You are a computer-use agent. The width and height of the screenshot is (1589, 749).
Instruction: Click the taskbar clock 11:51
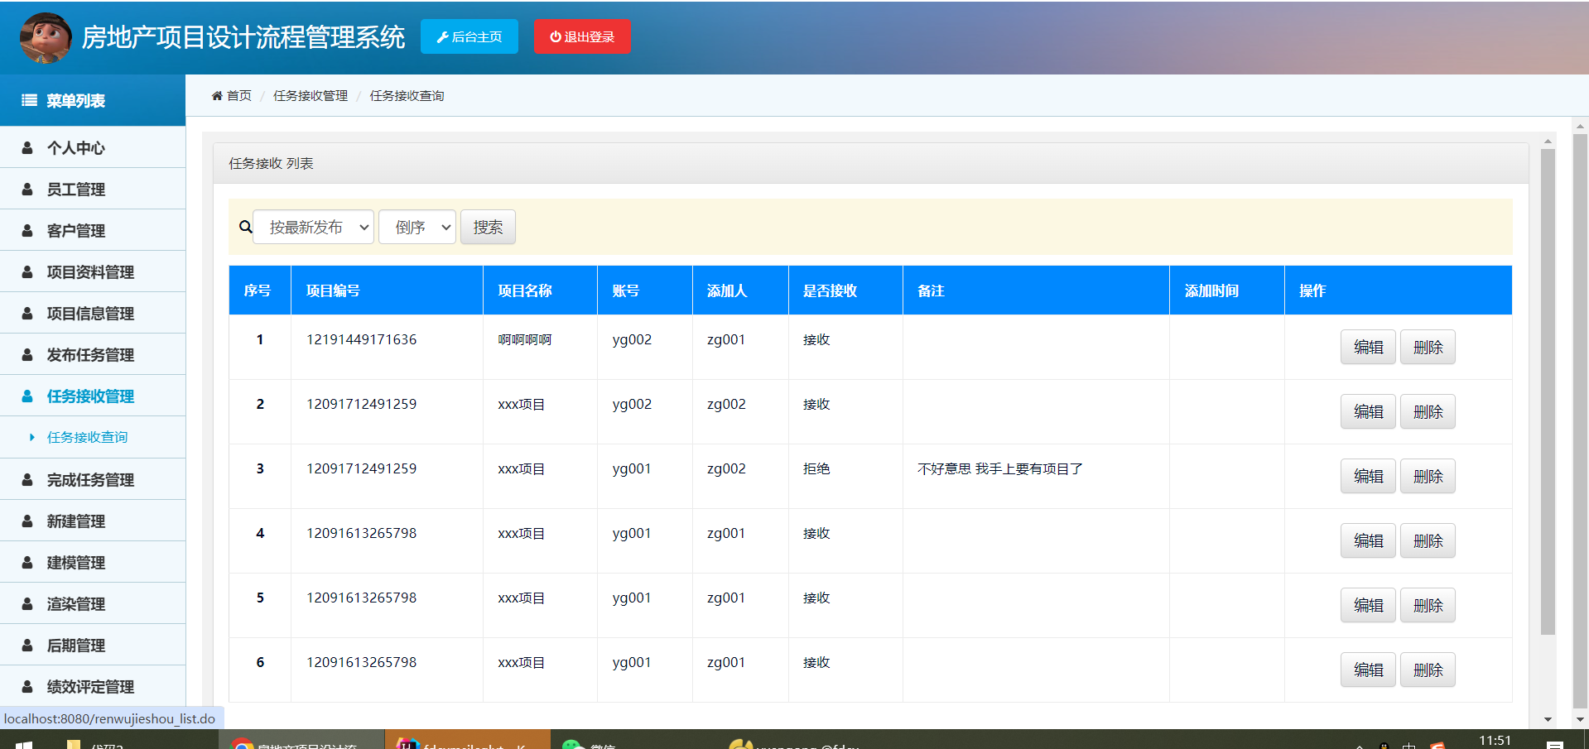pyautogui.click(x=1495, y=741)
